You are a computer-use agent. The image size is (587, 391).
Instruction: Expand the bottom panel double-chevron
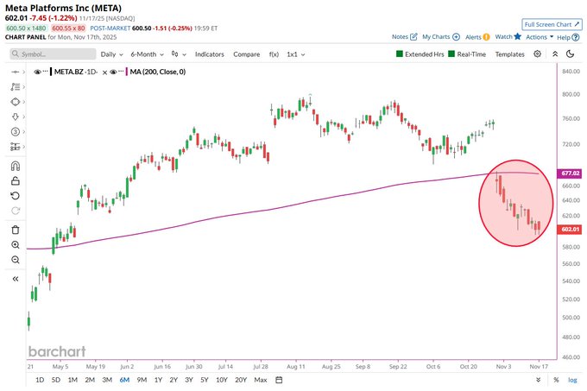click(538, 380)
